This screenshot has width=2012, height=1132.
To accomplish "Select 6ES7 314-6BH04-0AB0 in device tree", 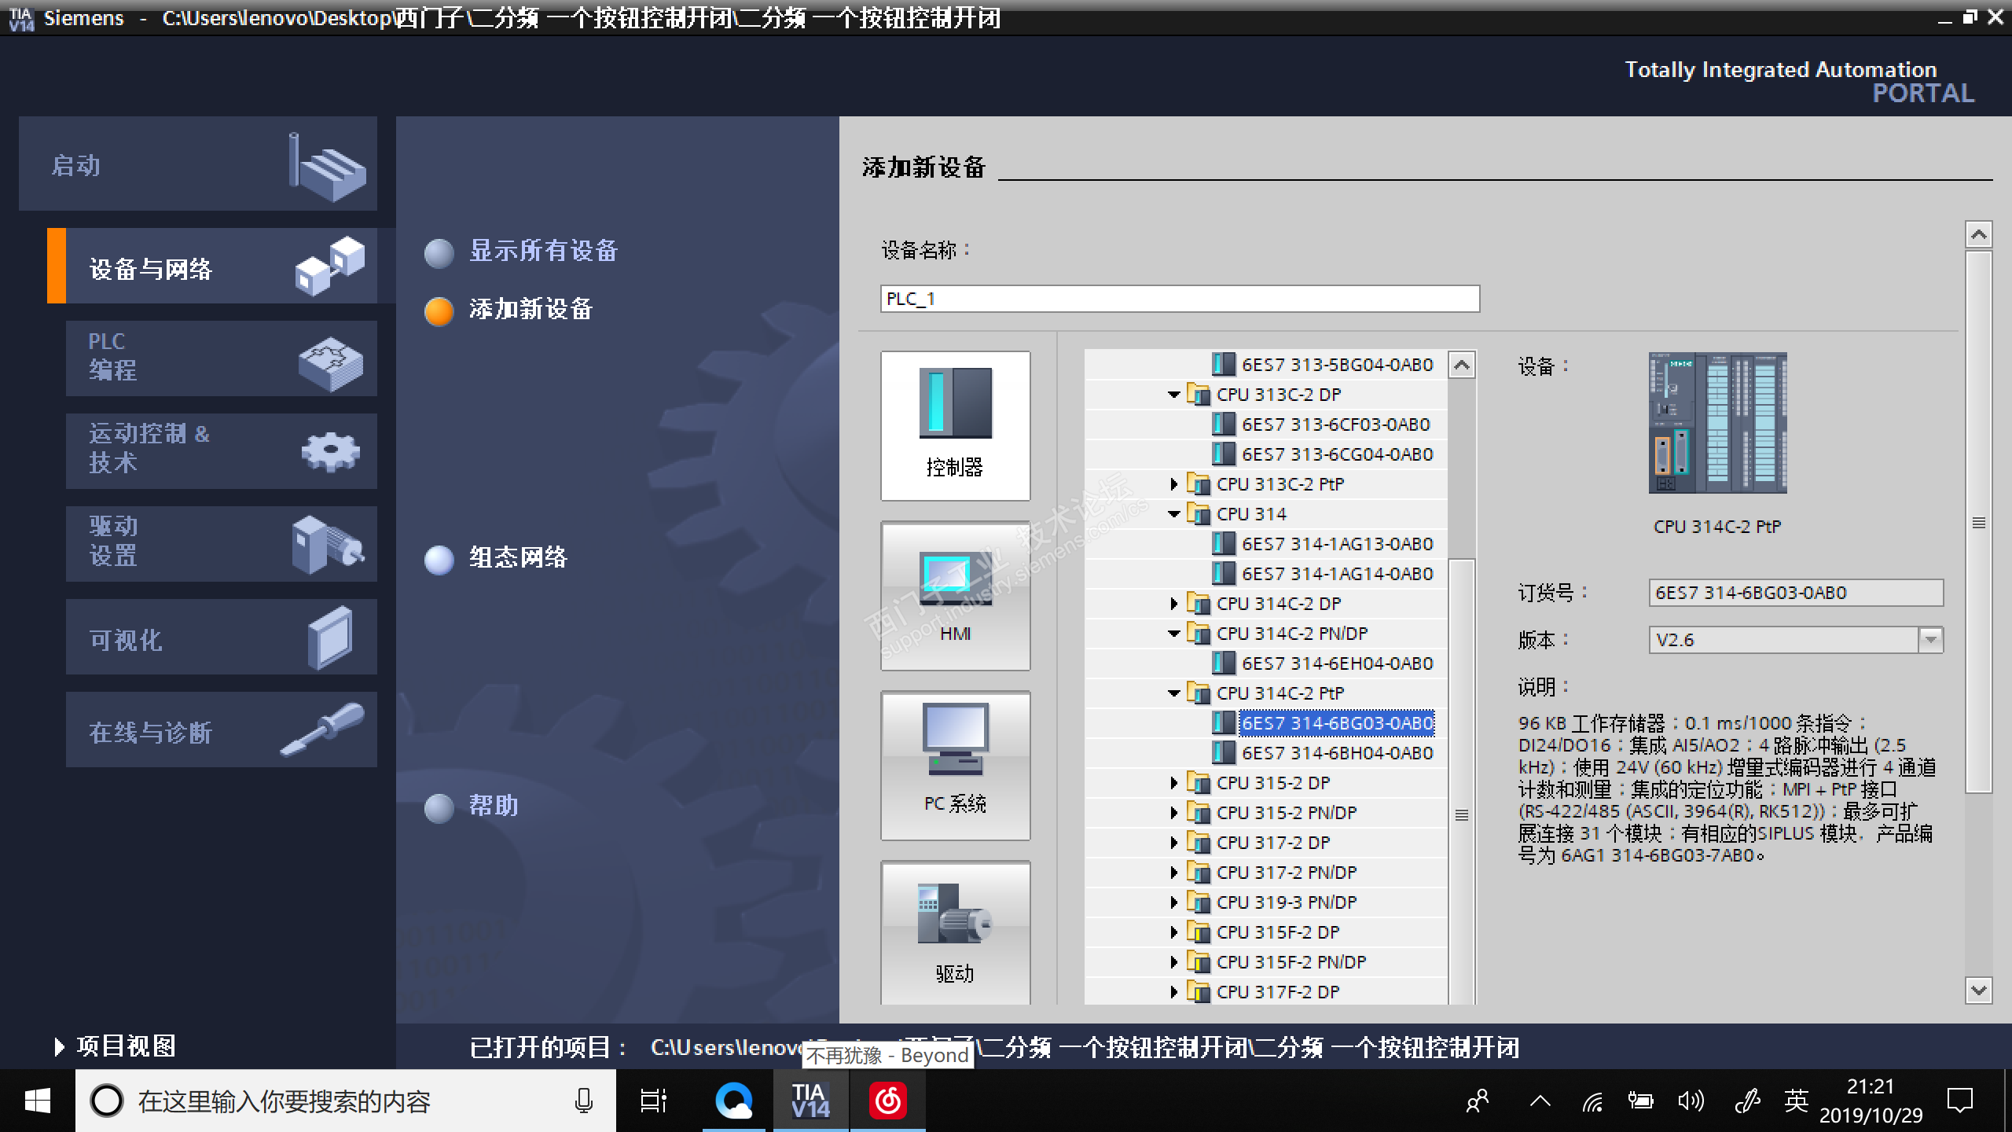I will [x=1337, y=753].
